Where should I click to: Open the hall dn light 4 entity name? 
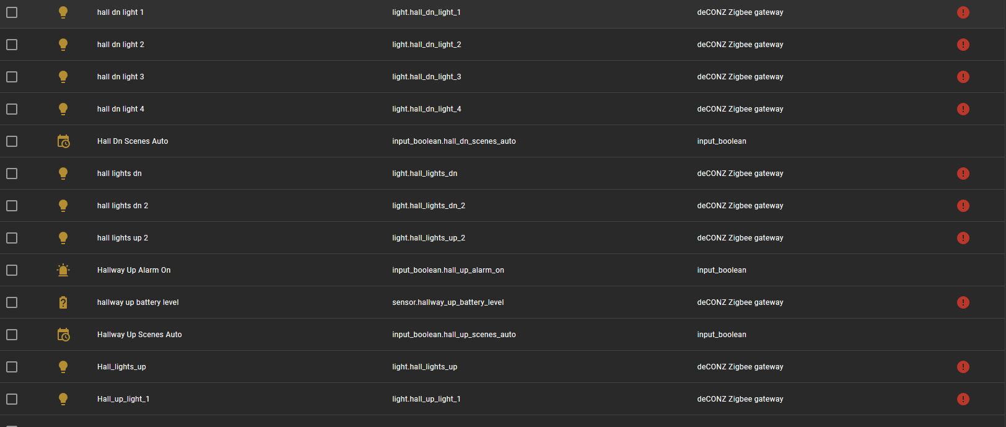[x=120, y=109]
